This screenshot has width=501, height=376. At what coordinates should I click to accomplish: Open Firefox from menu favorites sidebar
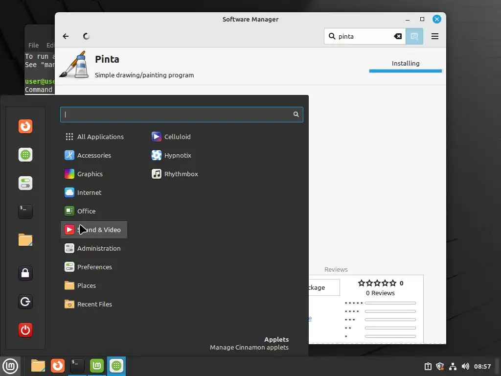tap(25, 126)
